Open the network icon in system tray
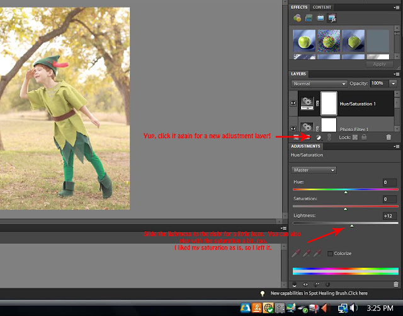403x316 pixels. (x=343, y=308)
